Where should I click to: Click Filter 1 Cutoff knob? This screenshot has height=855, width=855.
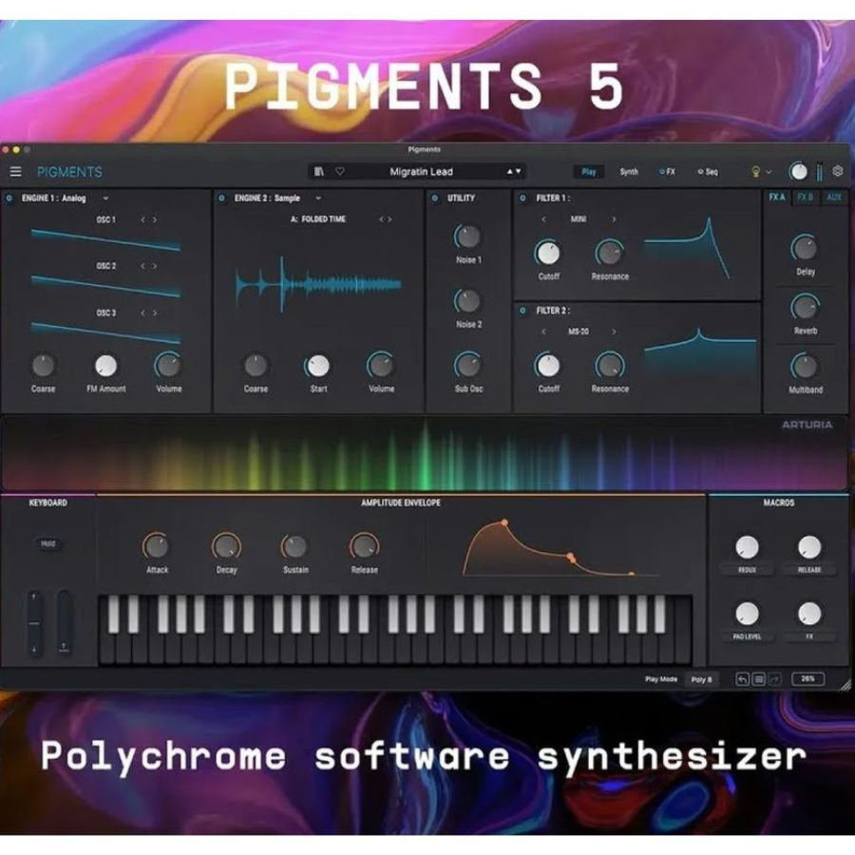tap(548, 254)
